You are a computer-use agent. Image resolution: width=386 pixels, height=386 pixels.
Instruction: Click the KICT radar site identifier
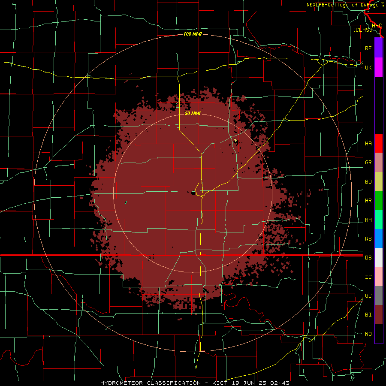(x=219, y=383)
